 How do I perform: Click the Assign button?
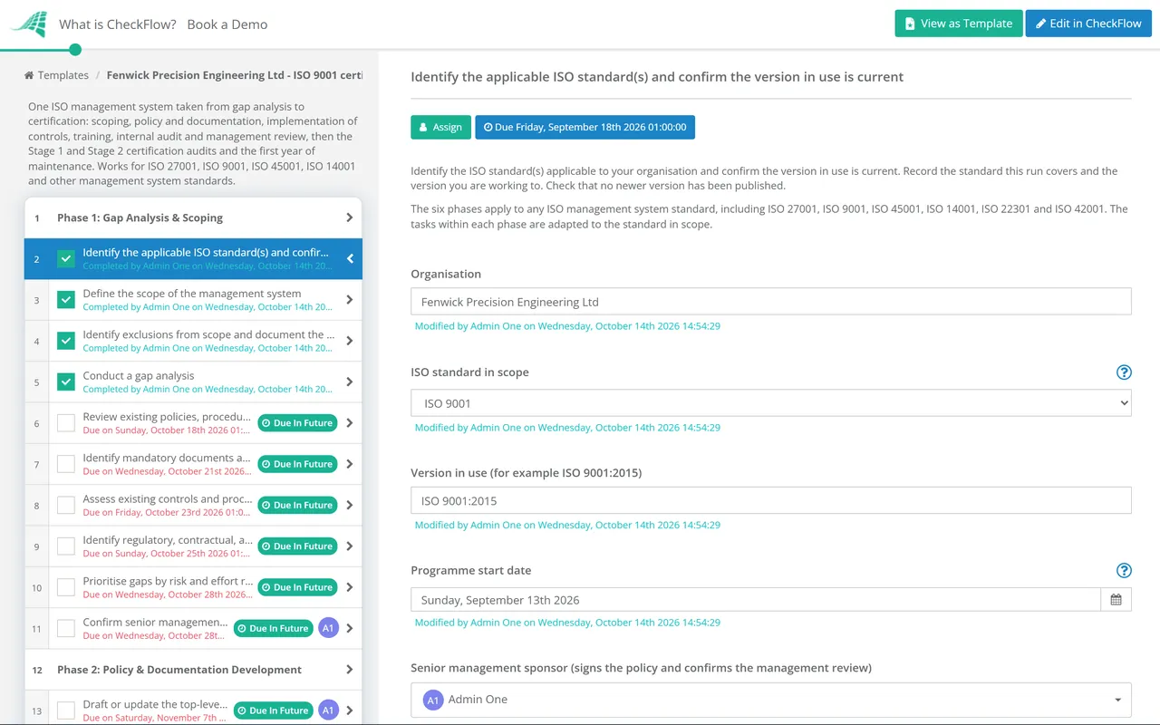pyautogui.click(x=440, y=127)
